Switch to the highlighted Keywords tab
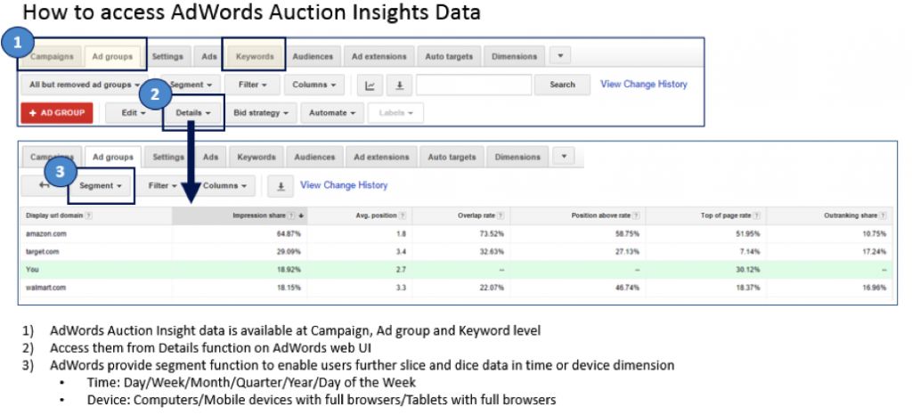The image size is (912, 415). pos(254,56)
